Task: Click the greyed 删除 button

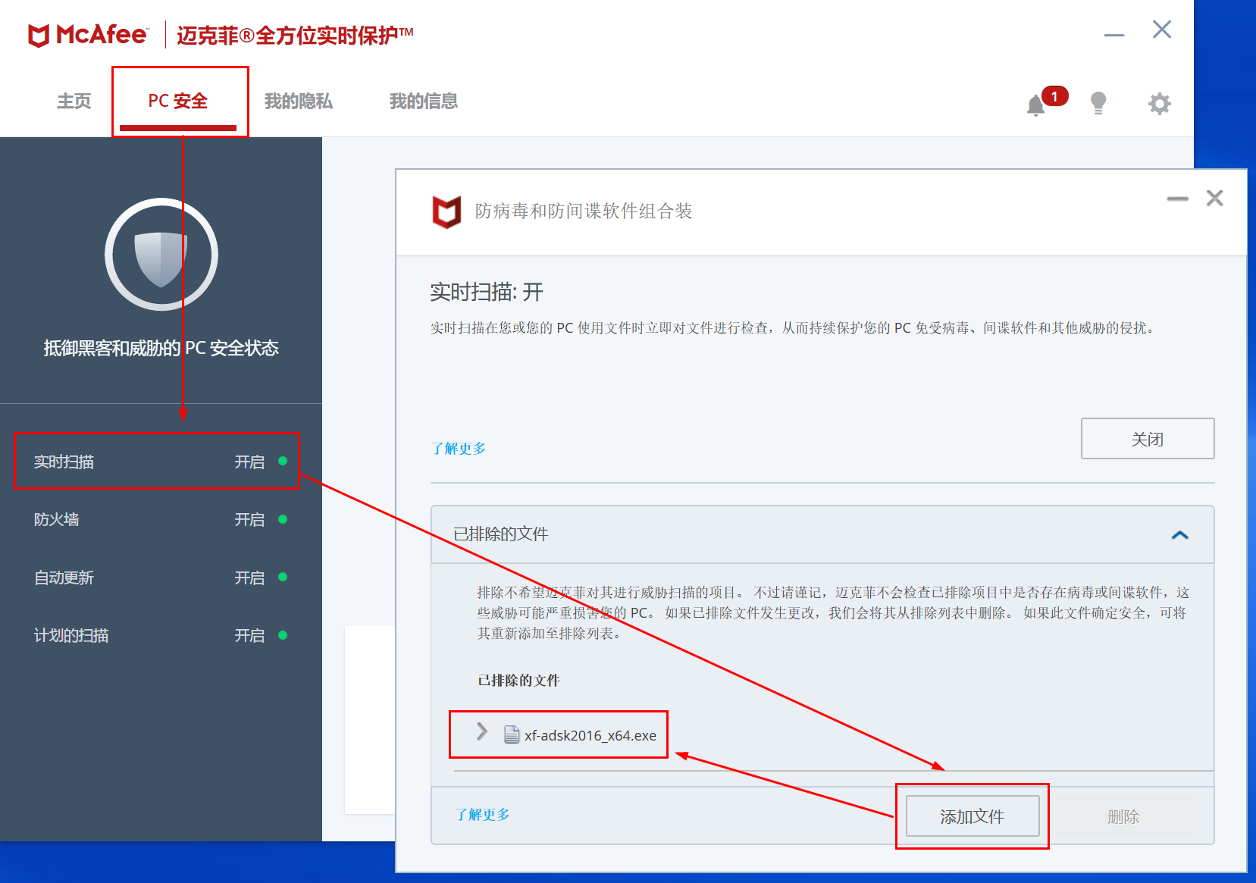Action: coord(1123,816)
